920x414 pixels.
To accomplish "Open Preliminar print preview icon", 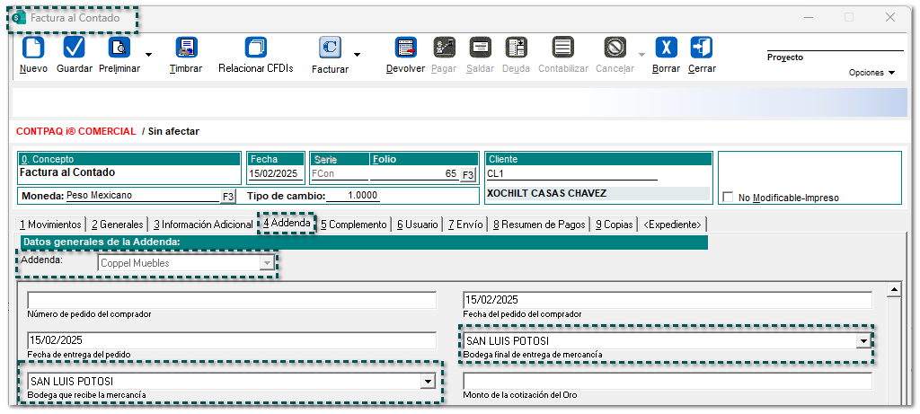I will coord(119,48).
